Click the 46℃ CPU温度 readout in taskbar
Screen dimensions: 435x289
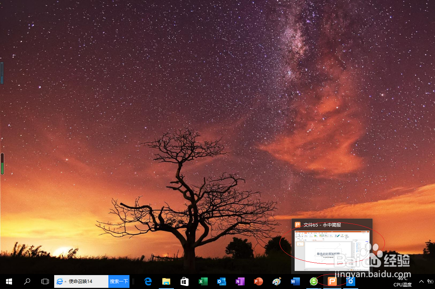tap(403, 281)
